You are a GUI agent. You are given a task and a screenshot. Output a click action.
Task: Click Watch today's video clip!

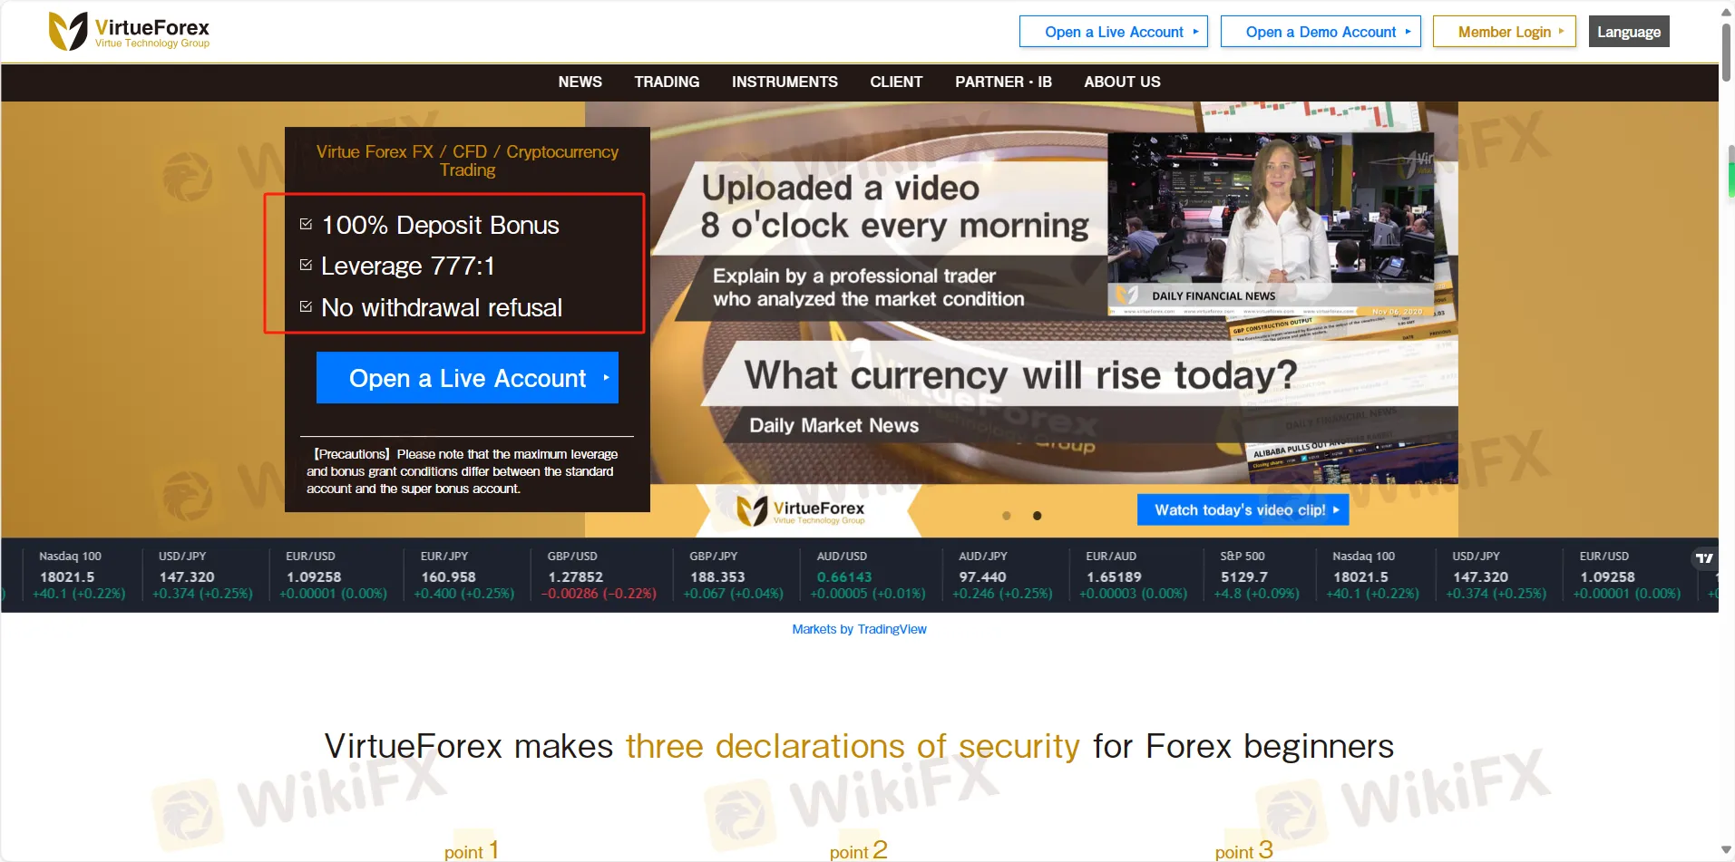1243,510
